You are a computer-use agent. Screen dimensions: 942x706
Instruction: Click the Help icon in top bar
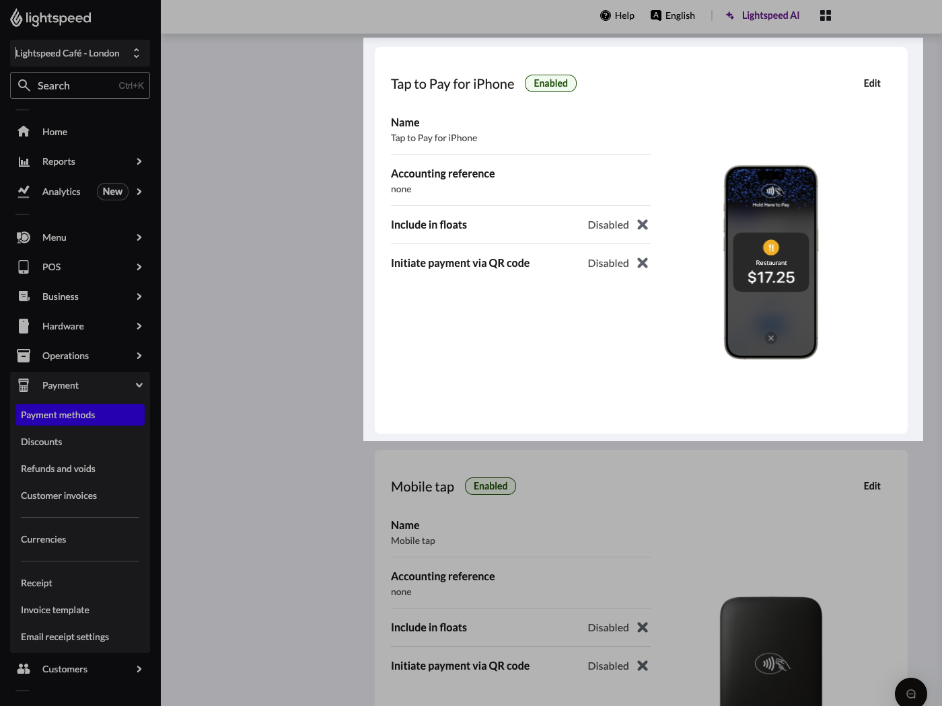coord(604,15)
